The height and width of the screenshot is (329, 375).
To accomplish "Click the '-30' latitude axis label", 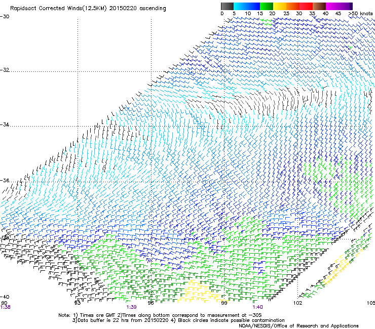I will (x=5, y=17).
